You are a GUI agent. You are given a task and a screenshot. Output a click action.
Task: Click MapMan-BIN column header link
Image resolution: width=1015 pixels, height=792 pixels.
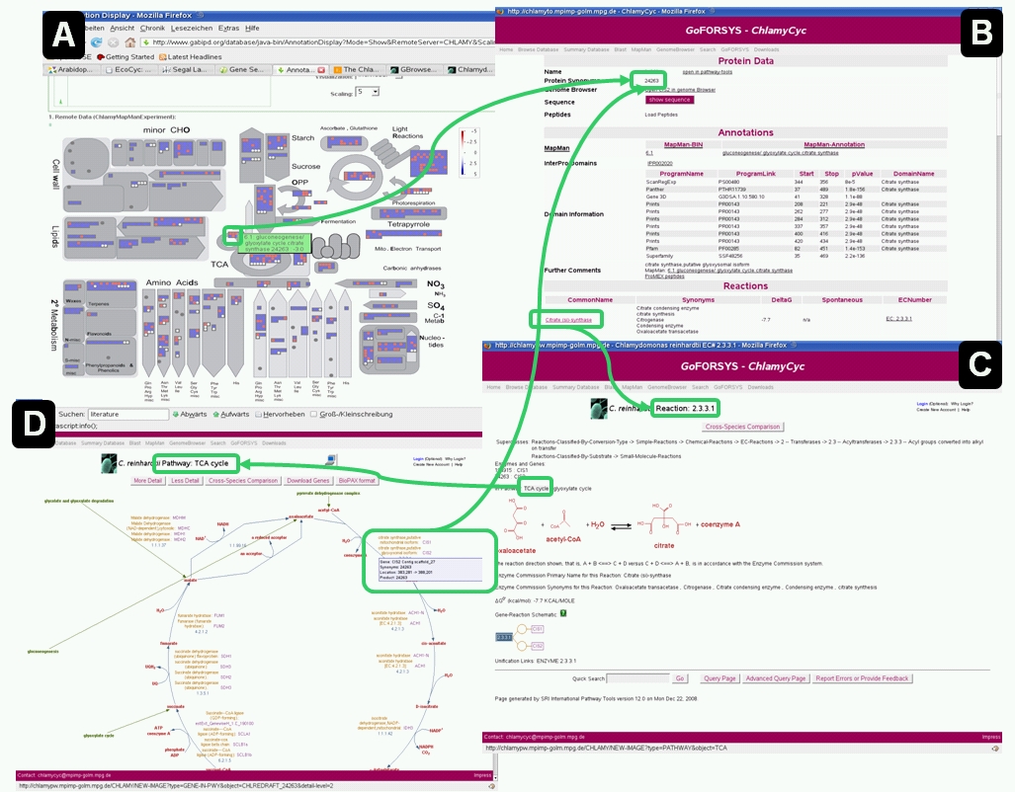[683, 145]
